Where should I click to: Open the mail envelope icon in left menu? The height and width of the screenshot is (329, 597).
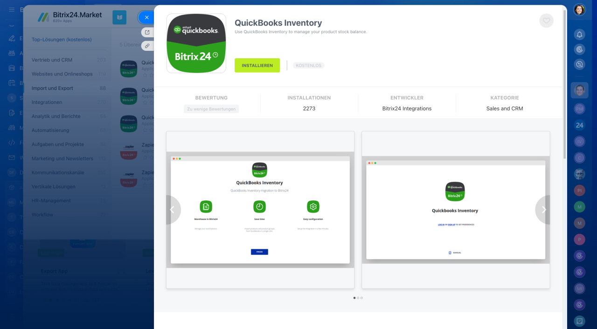coord(12,158)
